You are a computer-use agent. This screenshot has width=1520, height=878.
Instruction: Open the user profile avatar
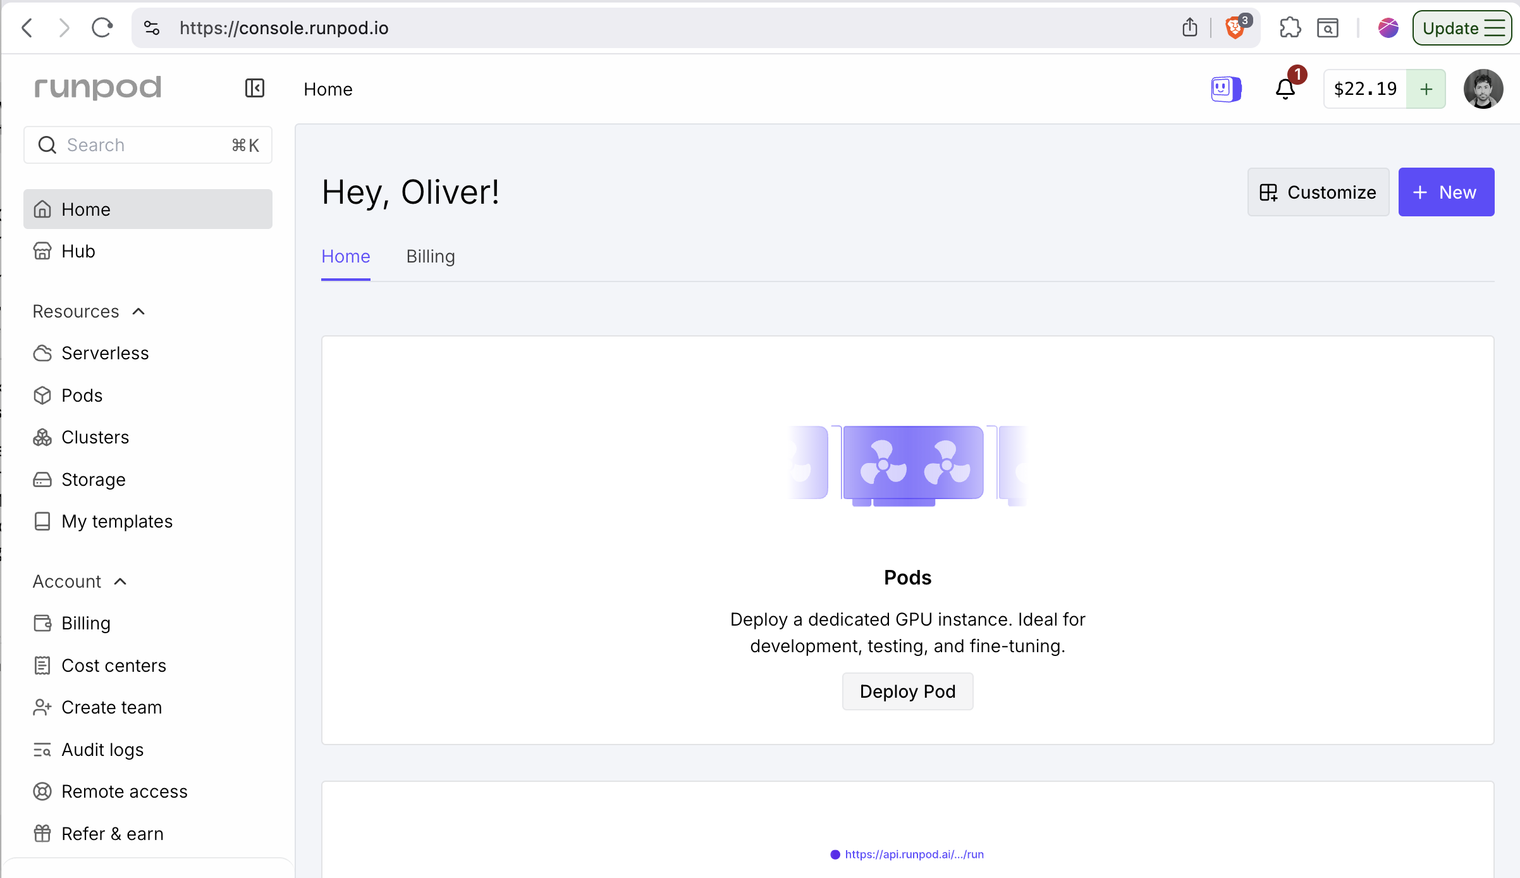click(1483, 89)
